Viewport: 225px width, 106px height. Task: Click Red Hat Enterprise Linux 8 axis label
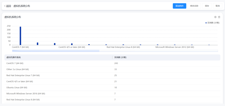[123, 47]
